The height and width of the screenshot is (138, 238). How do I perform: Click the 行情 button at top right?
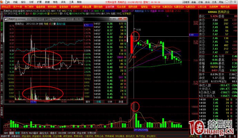coord(200,2)
